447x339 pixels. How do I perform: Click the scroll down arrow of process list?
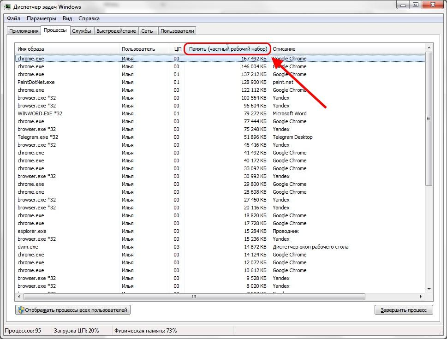[429, 289]
